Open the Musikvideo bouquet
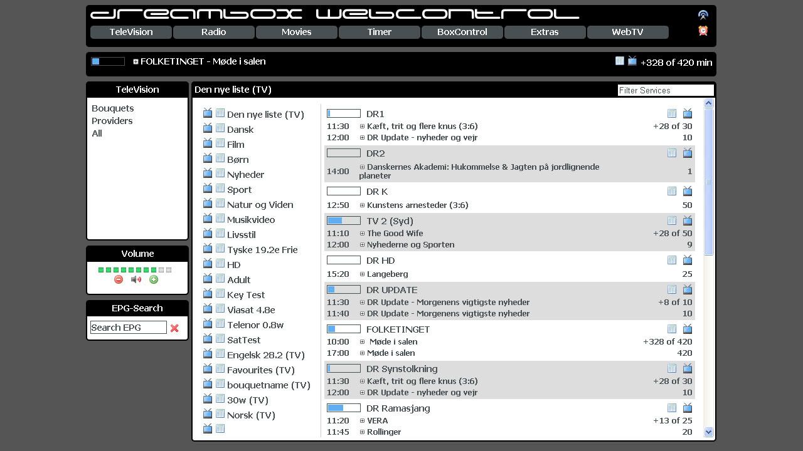Screen dimensions: 803x451 (251, 220)
